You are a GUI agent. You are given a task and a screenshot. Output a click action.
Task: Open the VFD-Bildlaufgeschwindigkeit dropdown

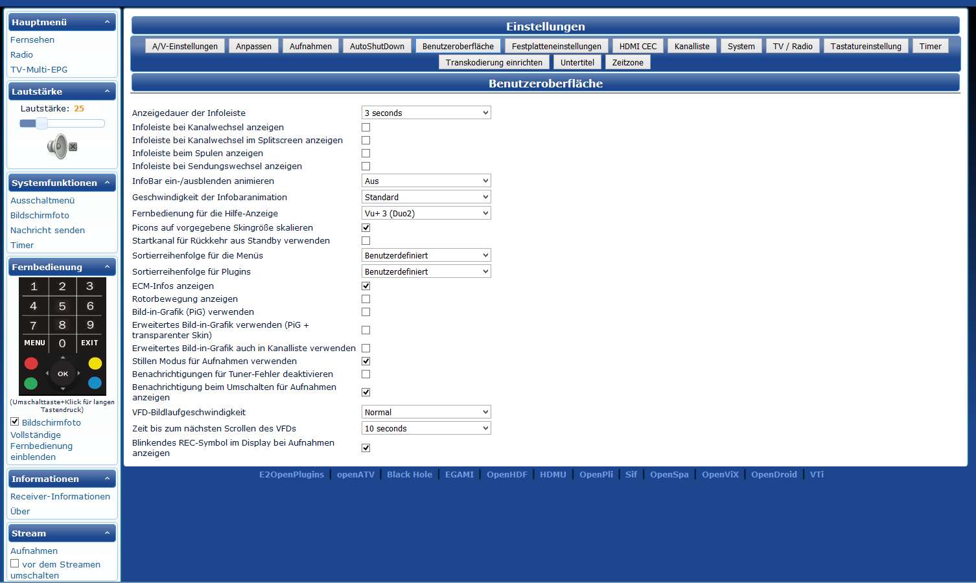(x=426, y=412)
